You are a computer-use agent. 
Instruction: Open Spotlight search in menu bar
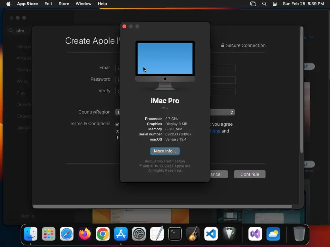coord(264,4)
